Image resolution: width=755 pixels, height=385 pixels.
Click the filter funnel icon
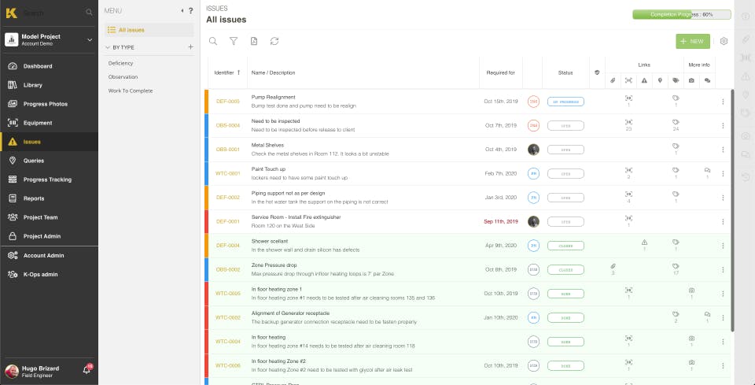tap(234, 42)
